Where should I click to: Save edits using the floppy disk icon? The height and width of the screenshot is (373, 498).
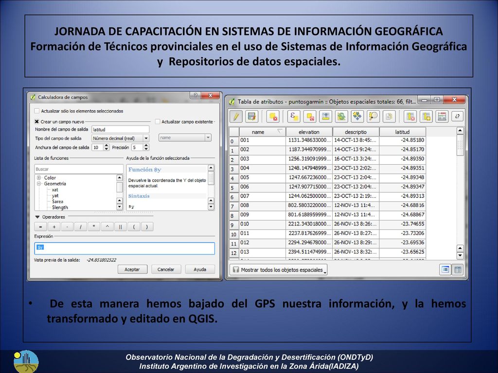(252, 117)
